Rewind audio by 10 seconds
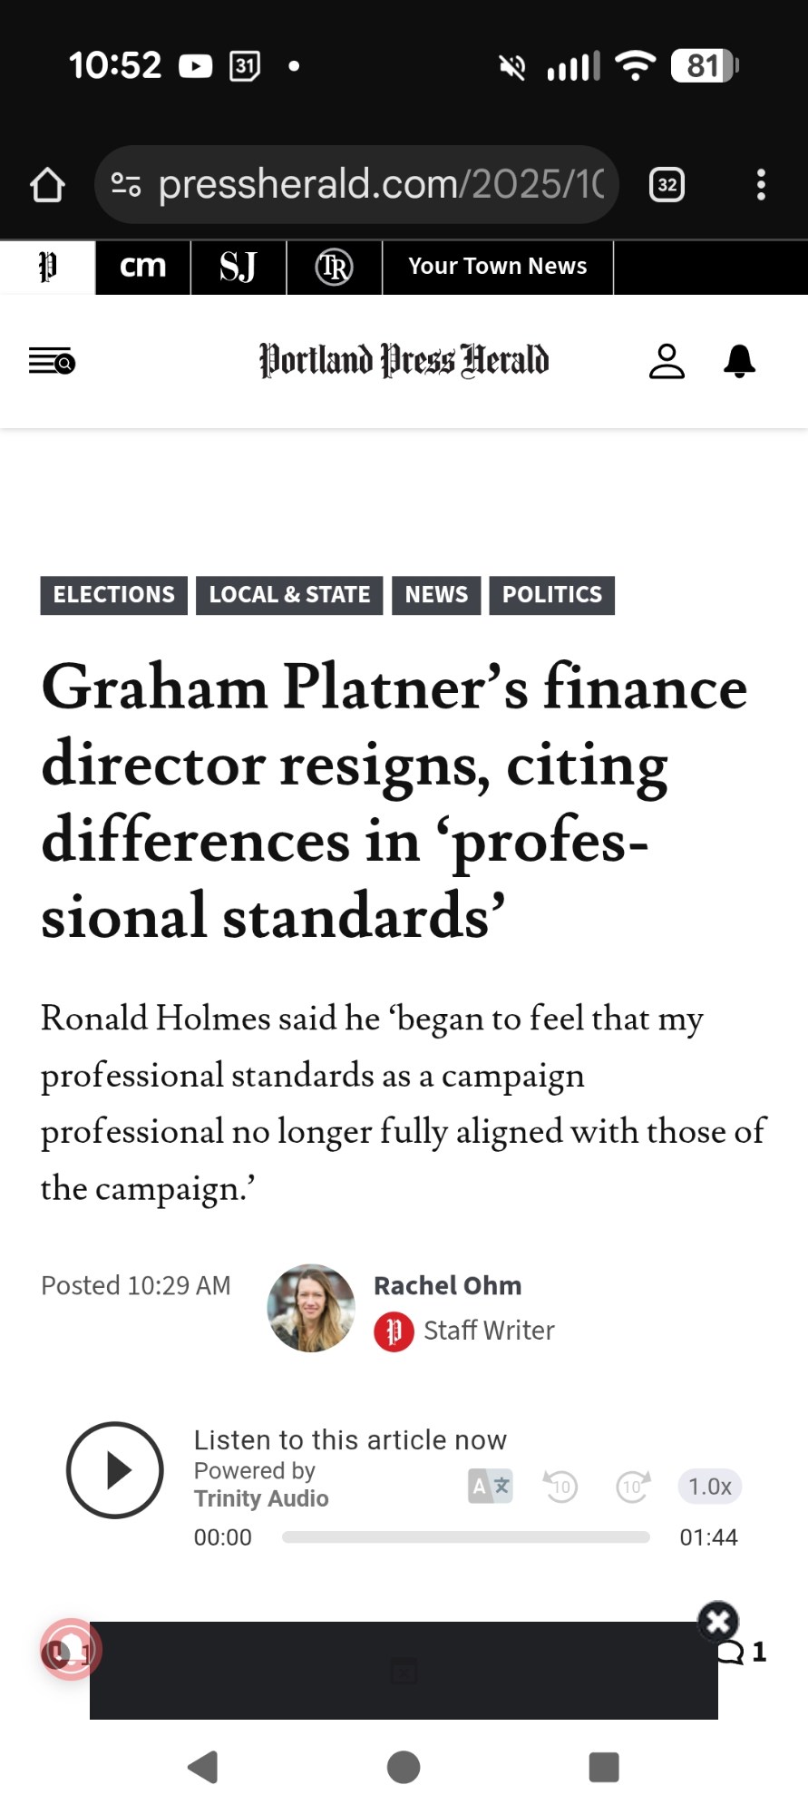 [561, 1487]
